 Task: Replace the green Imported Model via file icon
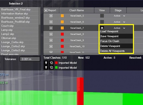(51, 68)
